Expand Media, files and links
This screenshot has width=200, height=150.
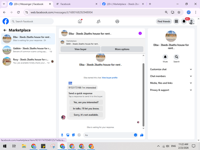(171, 83)
